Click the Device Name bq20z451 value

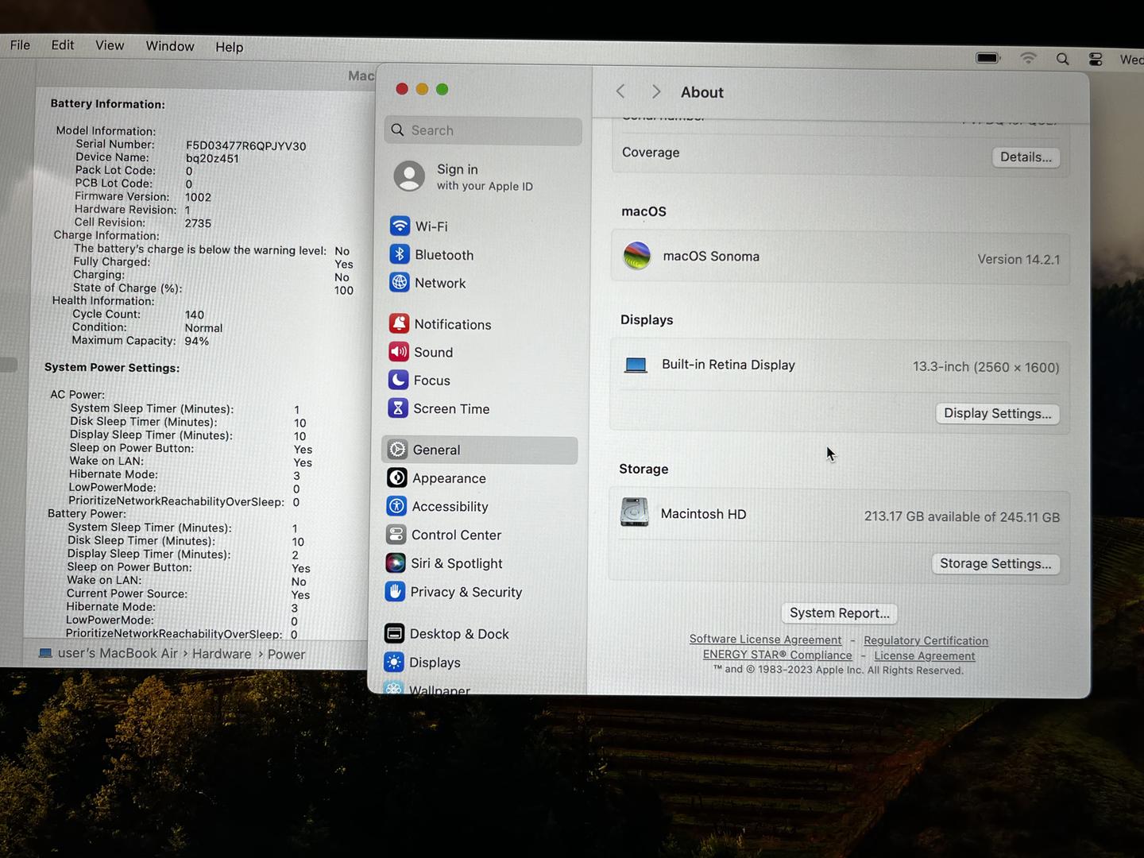(212, 158)
